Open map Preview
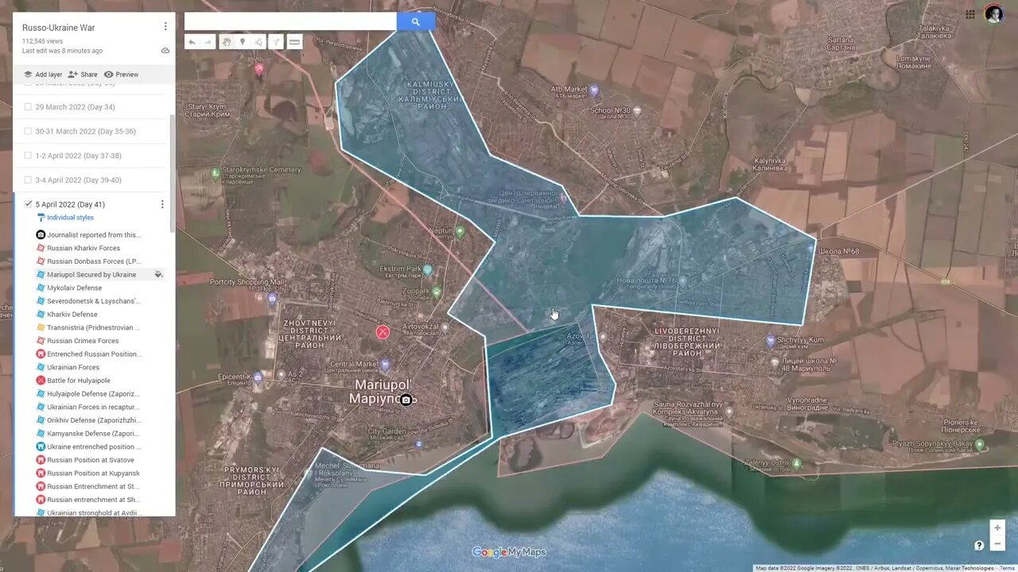Image resolution: width=1018 pixels, height=572 pixels. point(121,75)
